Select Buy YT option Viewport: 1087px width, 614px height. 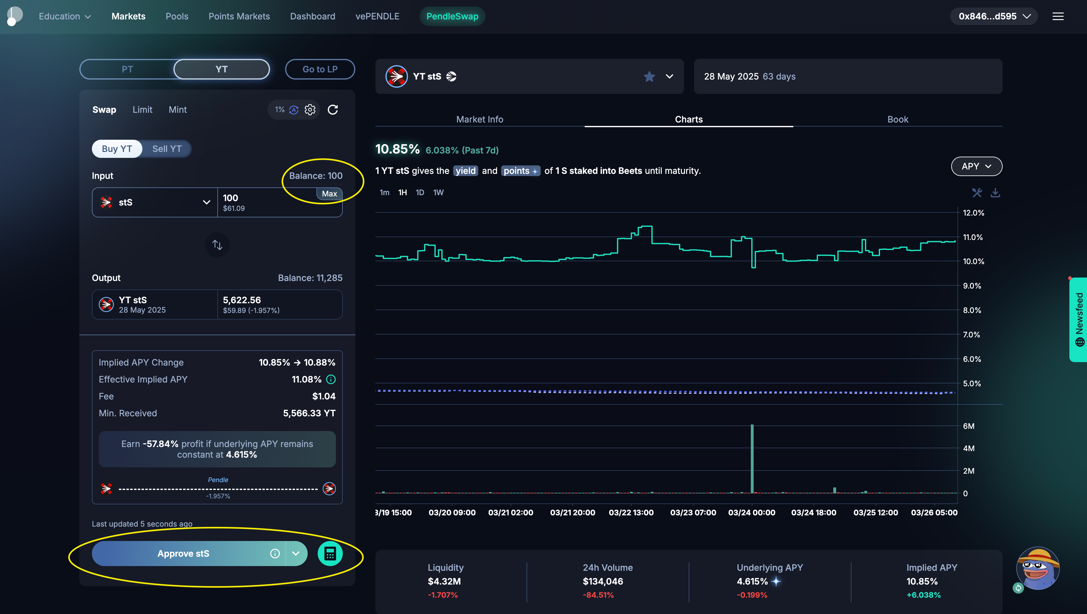(117, 149)
